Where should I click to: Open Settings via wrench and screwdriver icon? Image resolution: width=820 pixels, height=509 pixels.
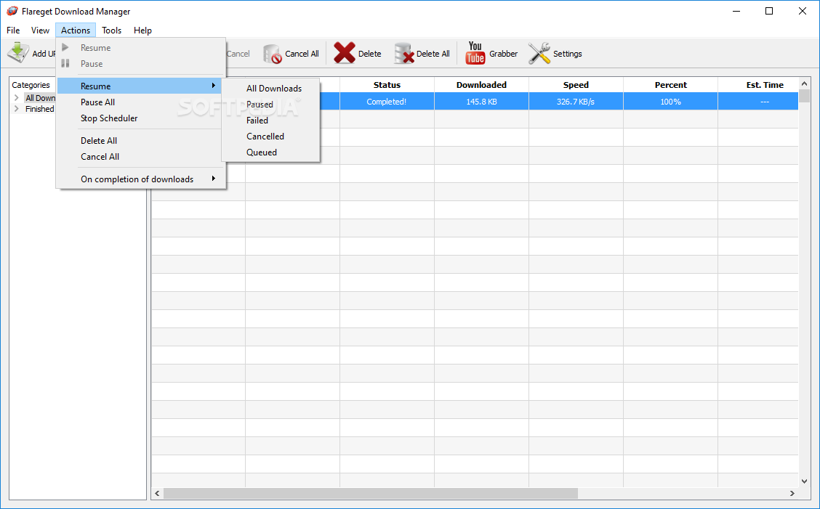coord(539,53)
